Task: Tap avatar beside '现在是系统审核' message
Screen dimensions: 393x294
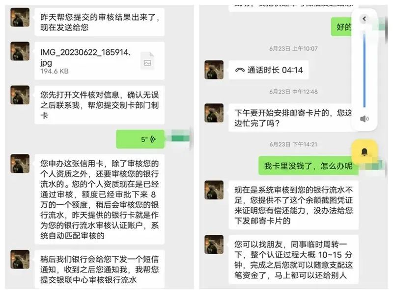Action: (x=214, y=190)
